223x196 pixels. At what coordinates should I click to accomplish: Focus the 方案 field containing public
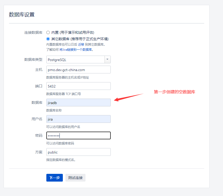[78, 152]
